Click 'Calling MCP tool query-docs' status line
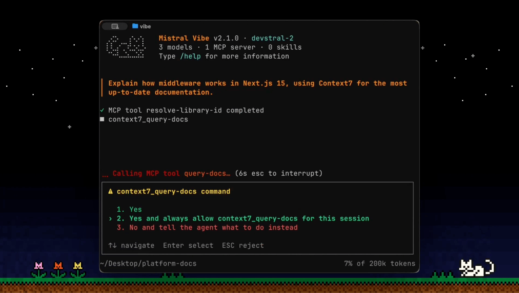The image size is (519, 293). pyautogui.click(x=171, y=173)
